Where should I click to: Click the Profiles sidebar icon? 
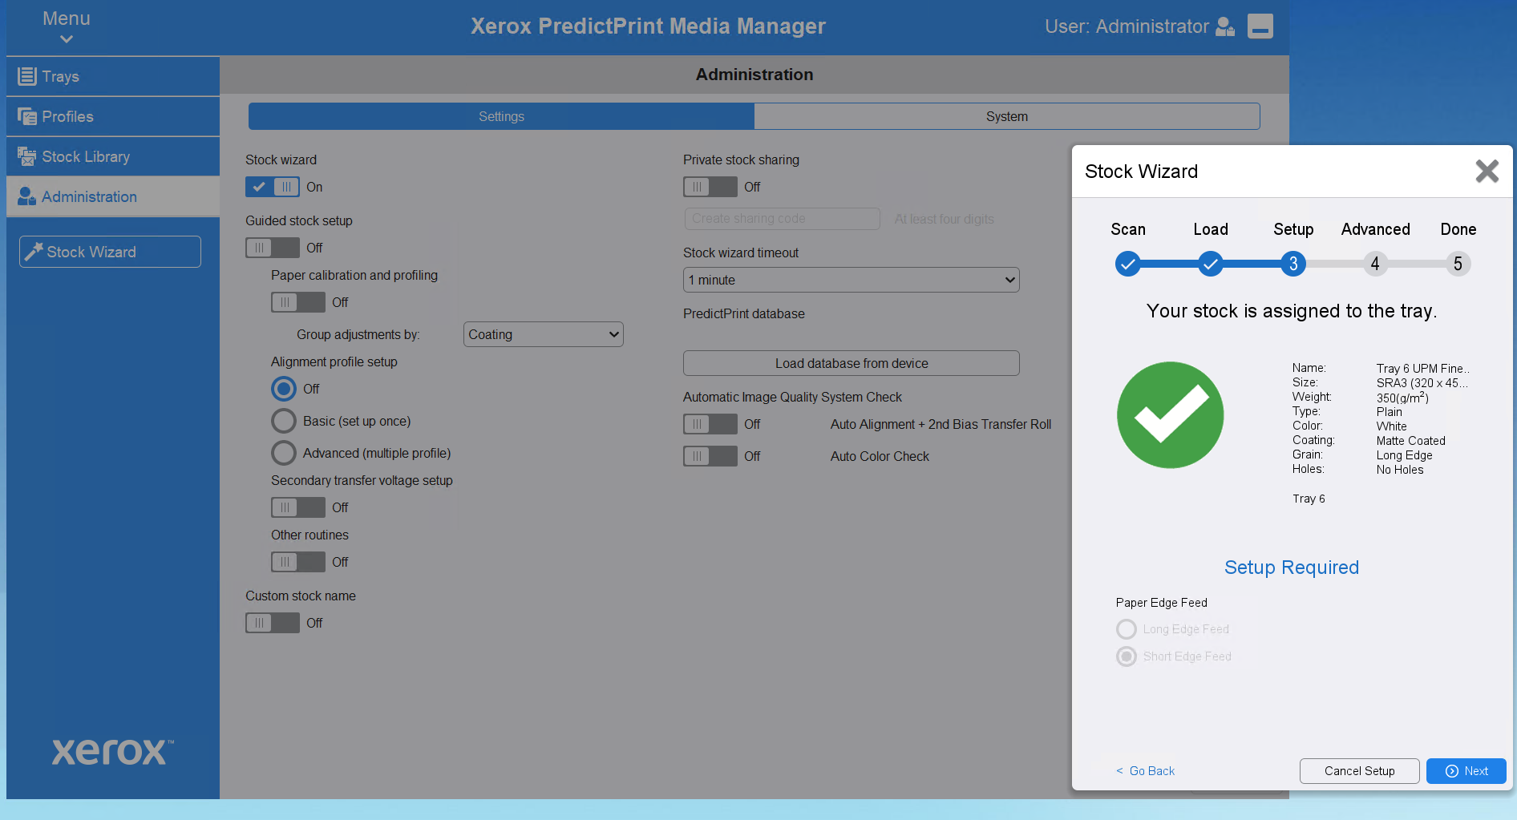27,116
